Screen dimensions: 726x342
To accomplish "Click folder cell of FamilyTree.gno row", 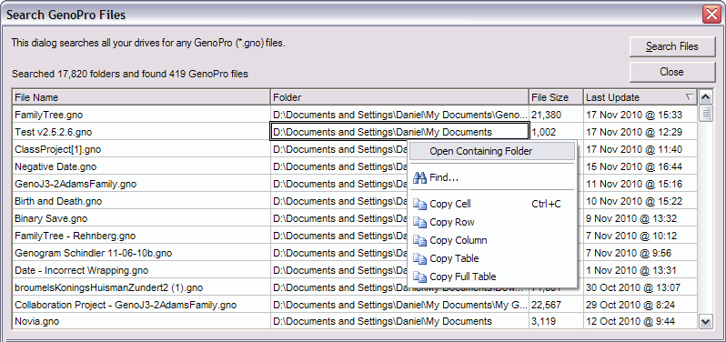I will point(399,115).
